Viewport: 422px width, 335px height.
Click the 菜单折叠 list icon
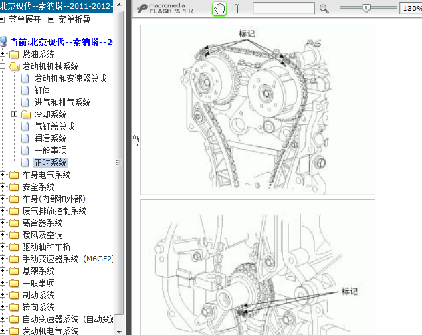51,19
